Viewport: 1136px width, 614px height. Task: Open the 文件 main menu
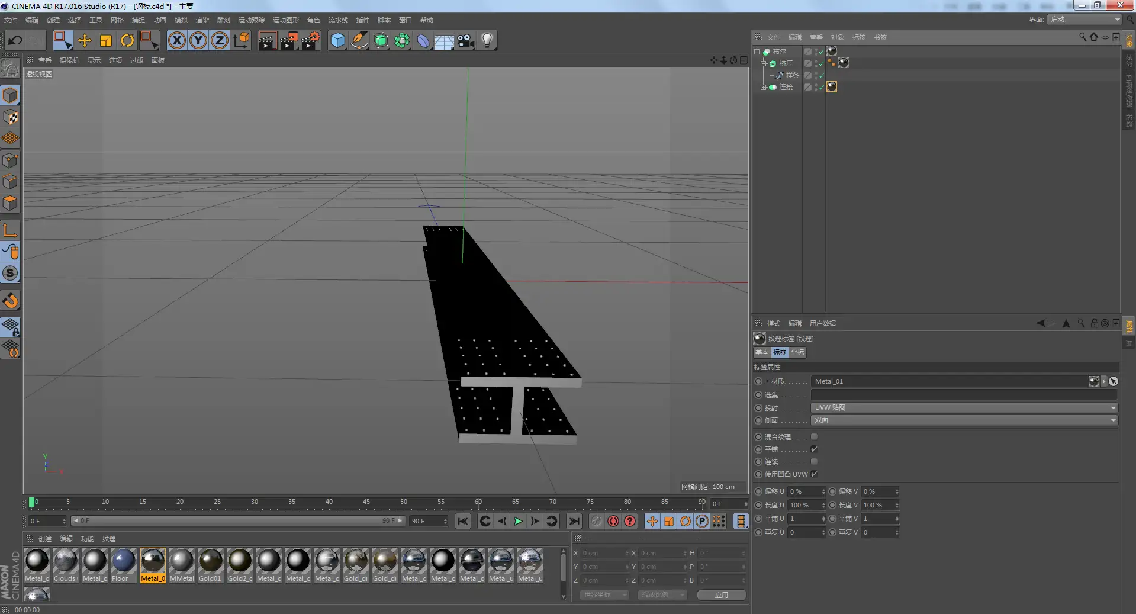(x=11, y=20)
